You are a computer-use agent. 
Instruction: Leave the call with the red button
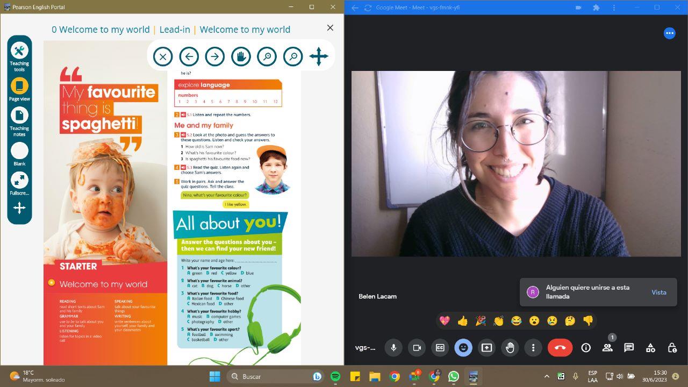click(x=560, y=348)
